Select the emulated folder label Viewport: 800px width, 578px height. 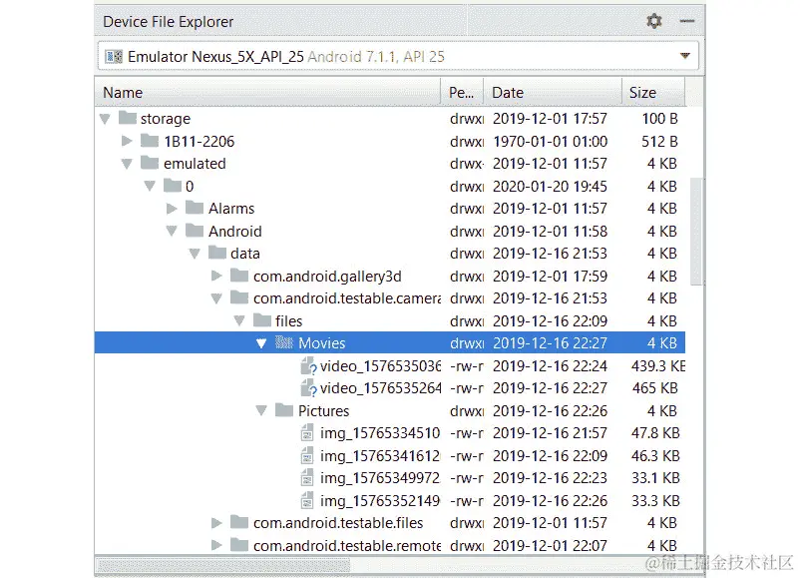195,164
